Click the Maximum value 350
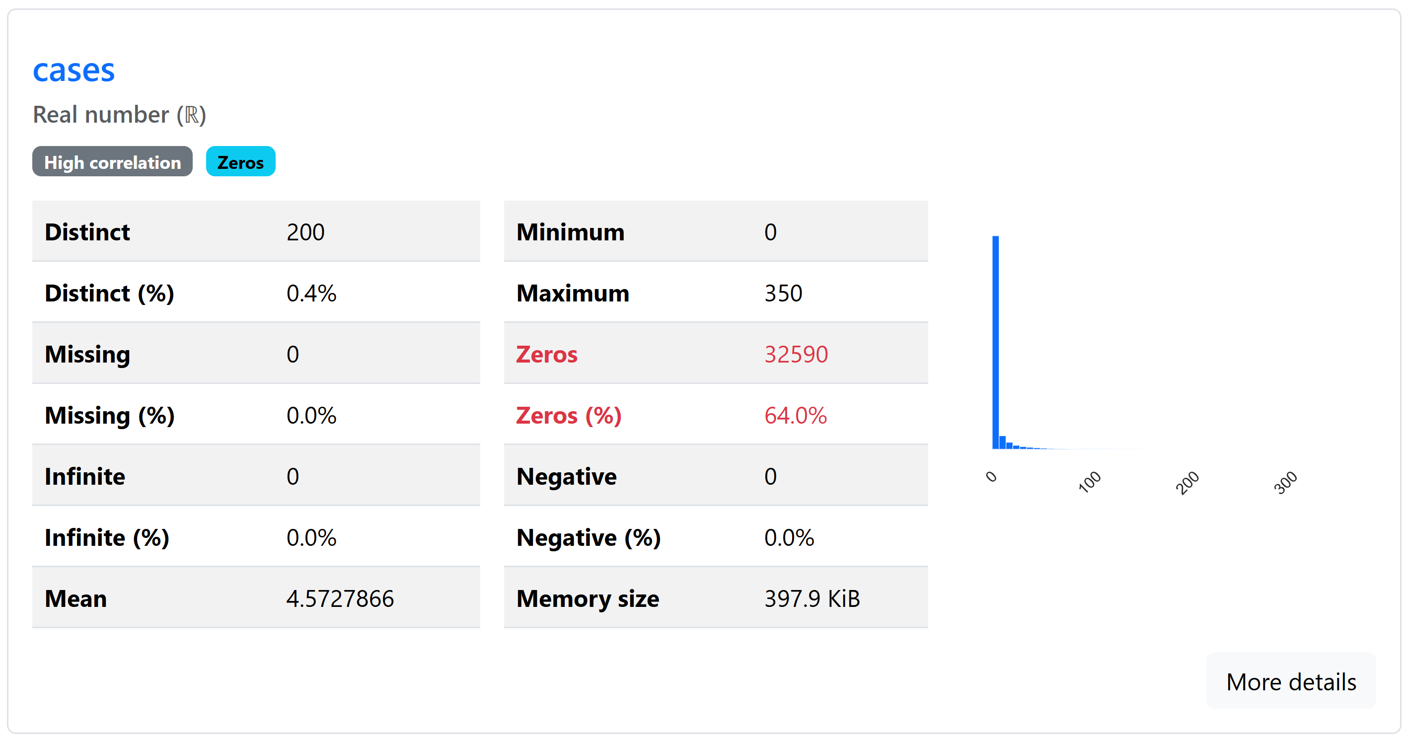 [x=783, y=294]
